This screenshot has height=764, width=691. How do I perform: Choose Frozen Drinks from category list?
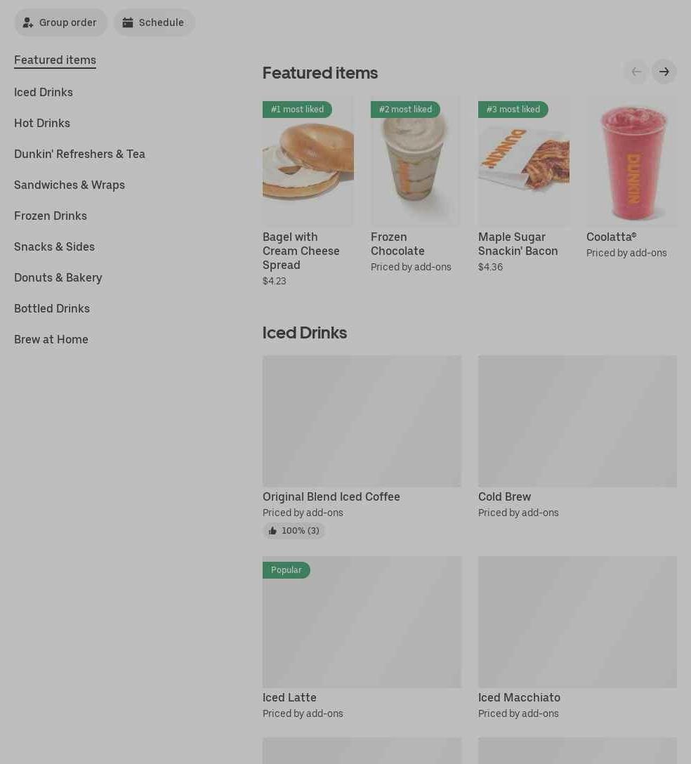(51, 216)
